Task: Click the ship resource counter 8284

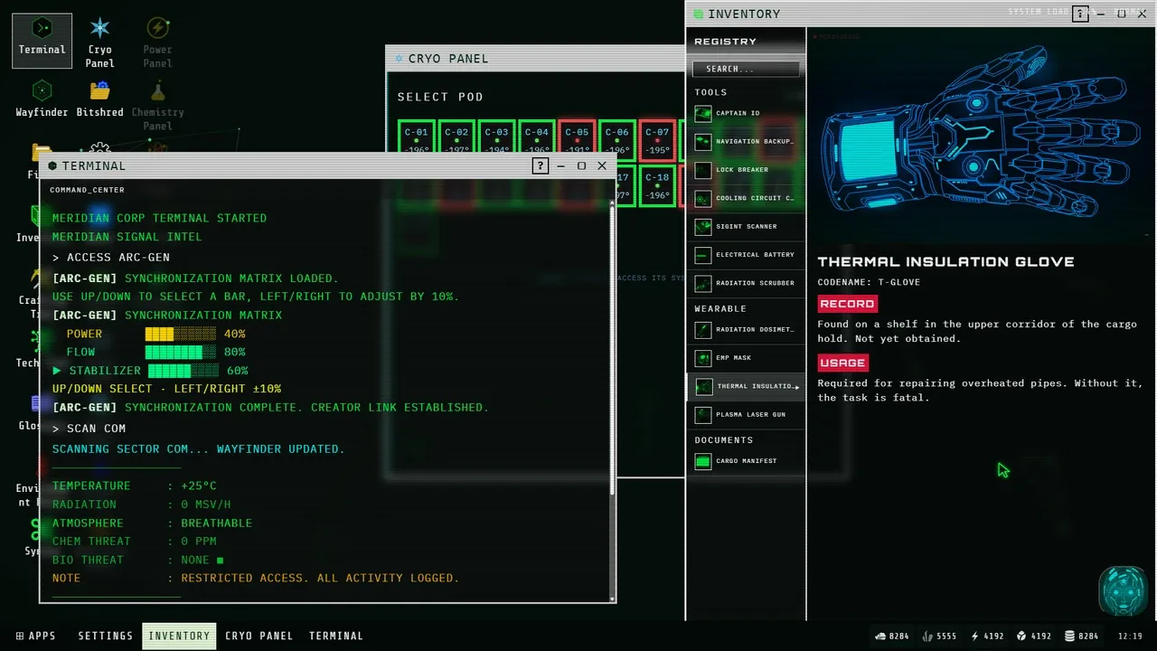Action: point(892,636)
